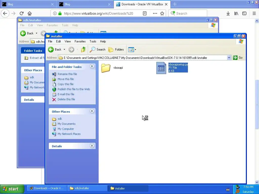Screen dimensions: 259x194
Task: Open Favorites menu in installer window
Action: pyautogui.click(x=80, y=41)
